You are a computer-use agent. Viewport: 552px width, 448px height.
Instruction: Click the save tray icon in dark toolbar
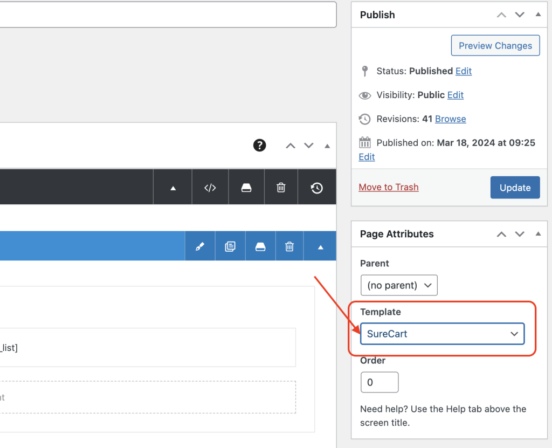tap(246, 188)
